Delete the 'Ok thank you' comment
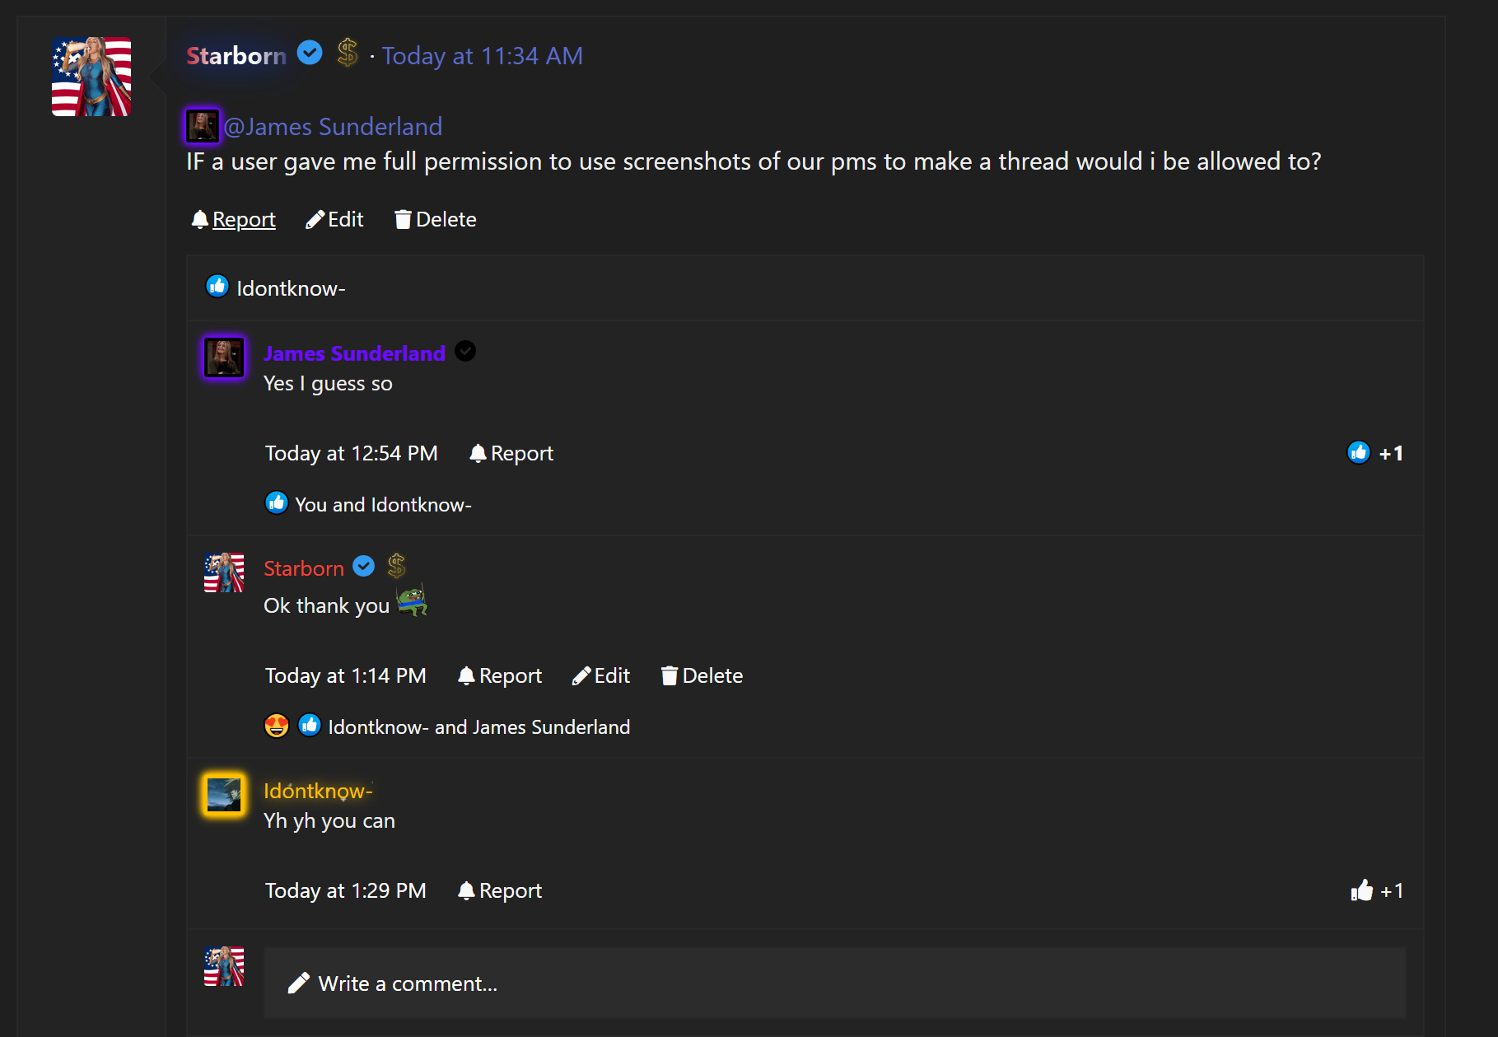Image resolution: width=1498 pixels, height=1037 pixels. 702,676
